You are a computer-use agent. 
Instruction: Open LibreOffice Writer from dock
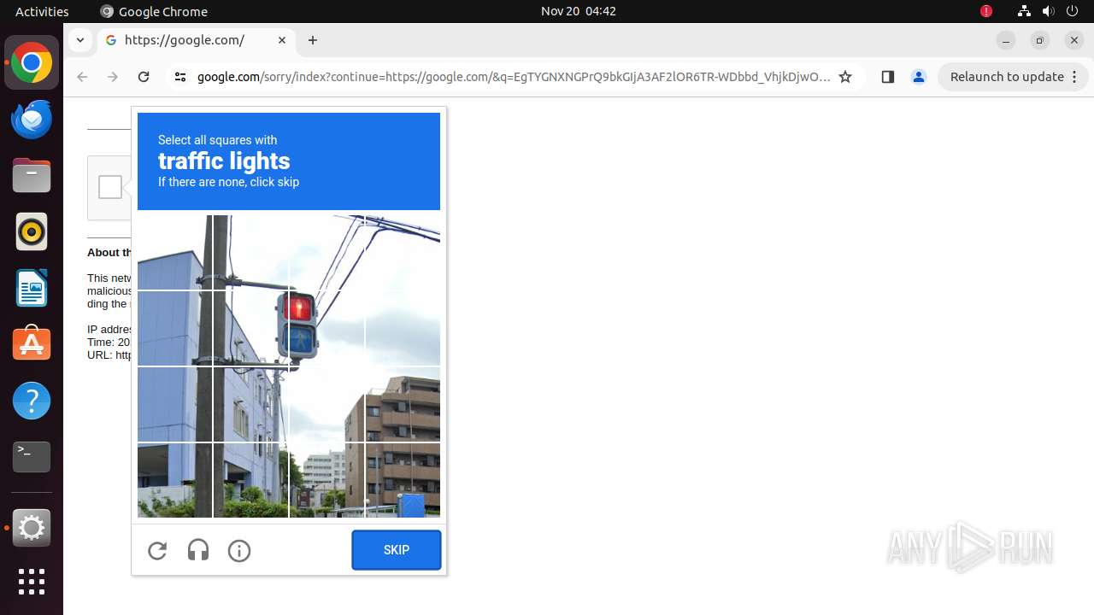pos(32,288)
